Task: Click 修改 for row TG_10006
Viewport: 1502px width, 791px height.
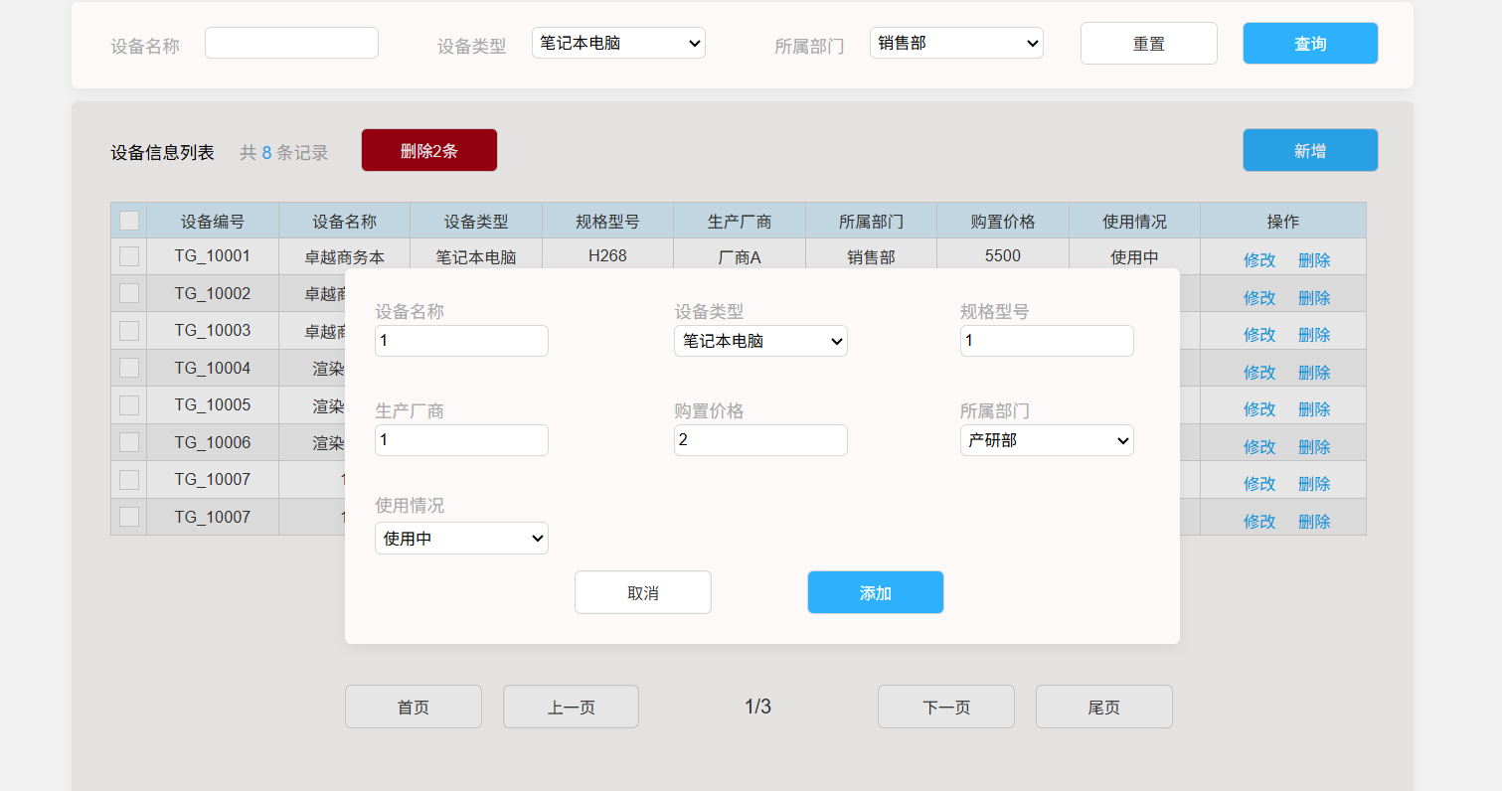Action: [x=1259, y=446]
